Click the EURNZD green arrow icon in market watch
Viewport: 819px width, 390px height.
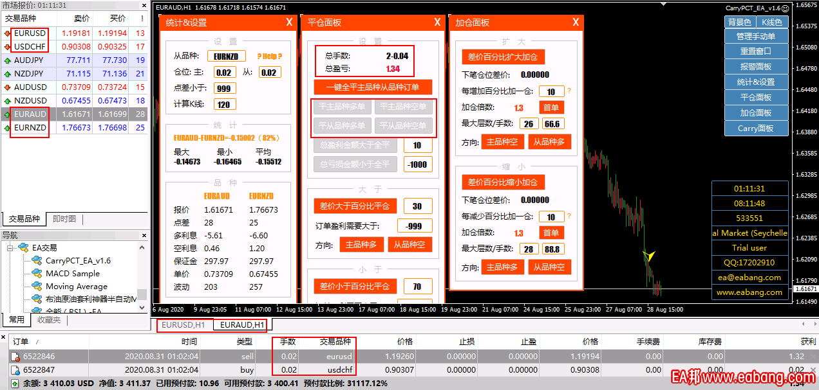click(x=7, y=128)
